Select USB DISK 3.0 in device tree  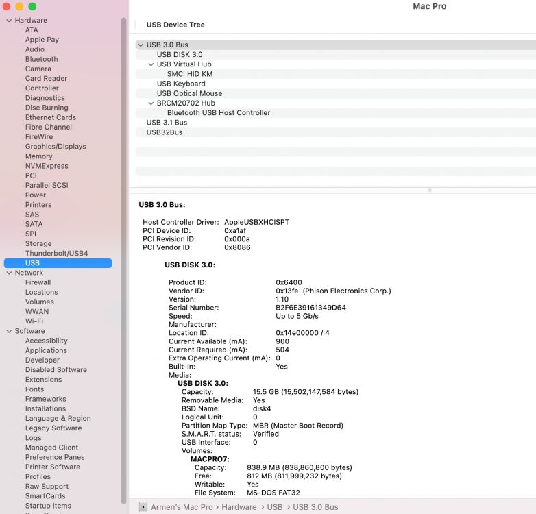180,55
